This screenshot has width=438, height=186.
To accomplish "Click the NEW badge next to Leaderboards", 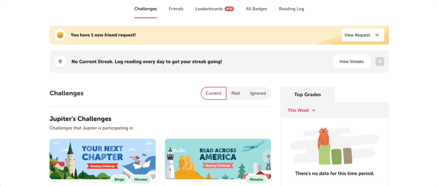I will coord(229,9).
